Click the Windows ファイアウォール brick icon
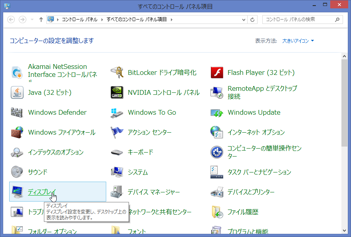 tap(17, 132)
